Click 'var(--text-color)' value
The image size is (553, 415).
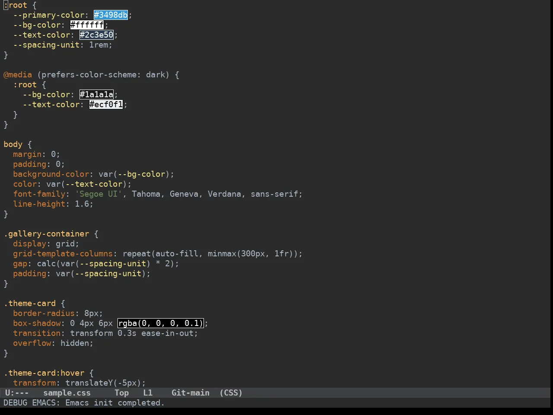[x=87, y=184]
